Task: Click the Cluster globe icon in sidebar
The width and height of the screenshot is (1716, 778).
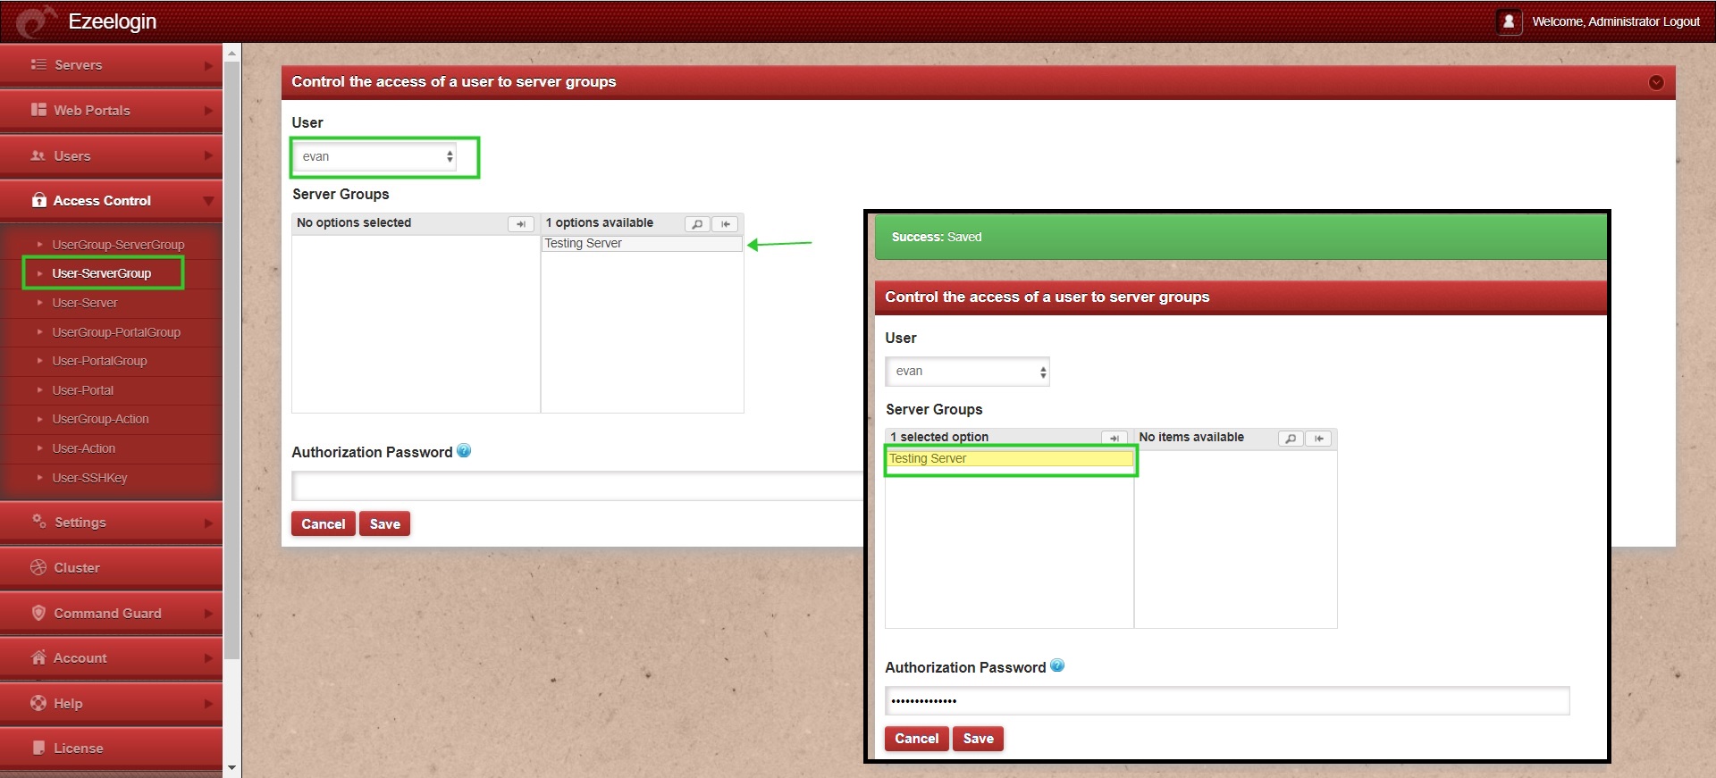Action: coord(38,567)
